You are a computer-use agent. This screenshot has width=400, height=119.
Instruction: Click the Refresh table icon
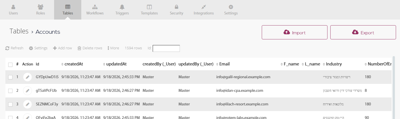click(x=7, y=48)
